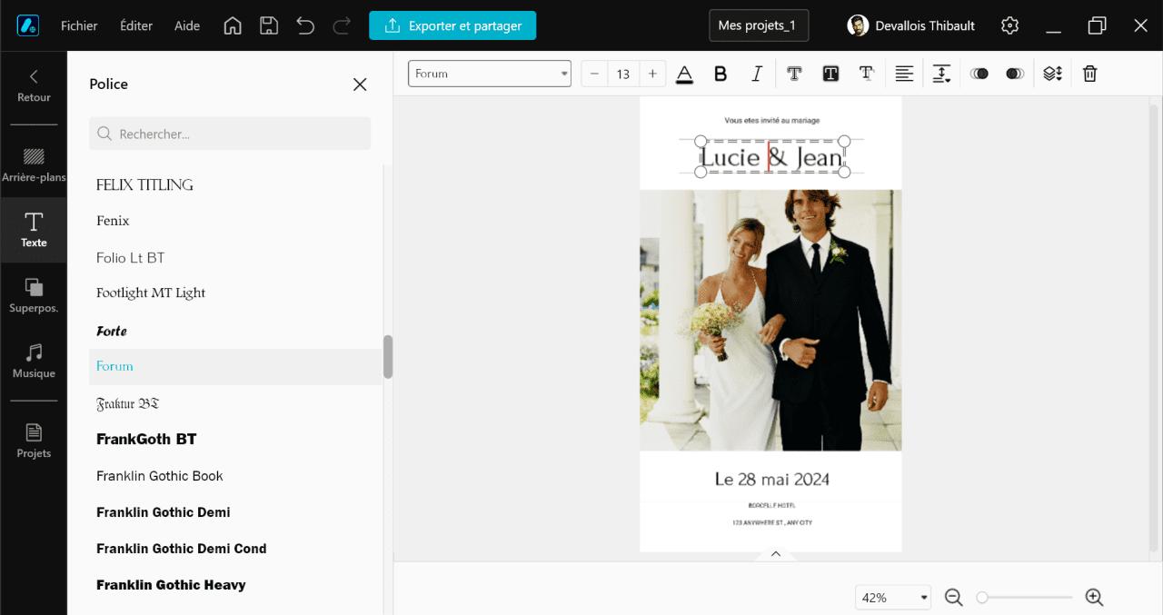The width and height of the screenshot is (1163, 615).
Task: Switch to the Musique sidebar tab
Action: [34, 361]
